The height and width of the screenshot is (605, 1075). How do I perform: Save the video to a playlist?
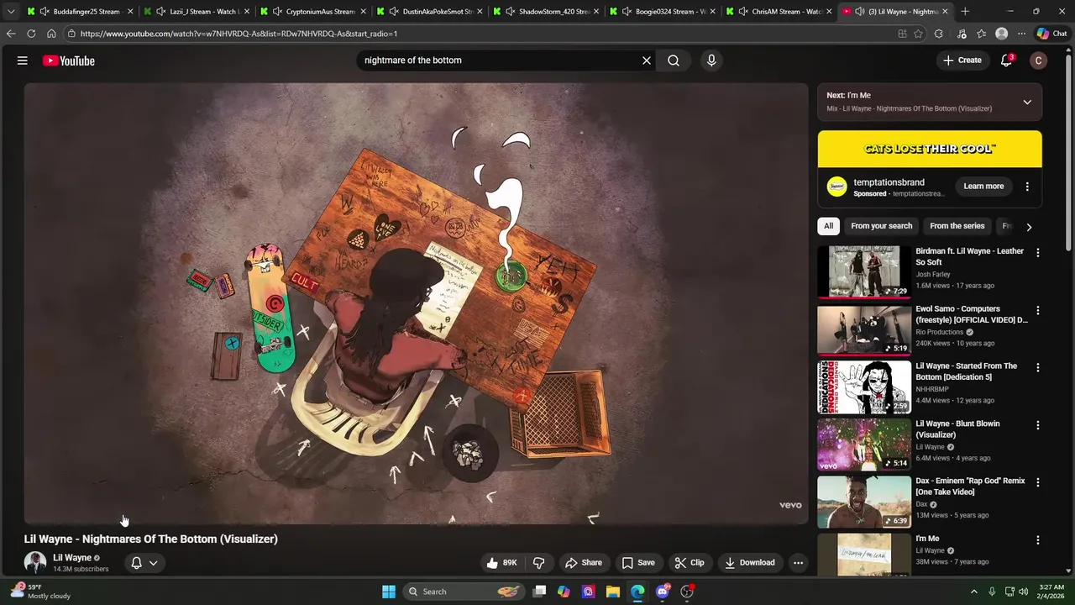[x=638, y=563]
